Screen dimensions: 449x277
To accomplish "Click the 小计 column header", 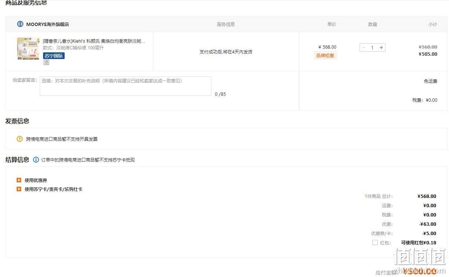I will 433,25.
